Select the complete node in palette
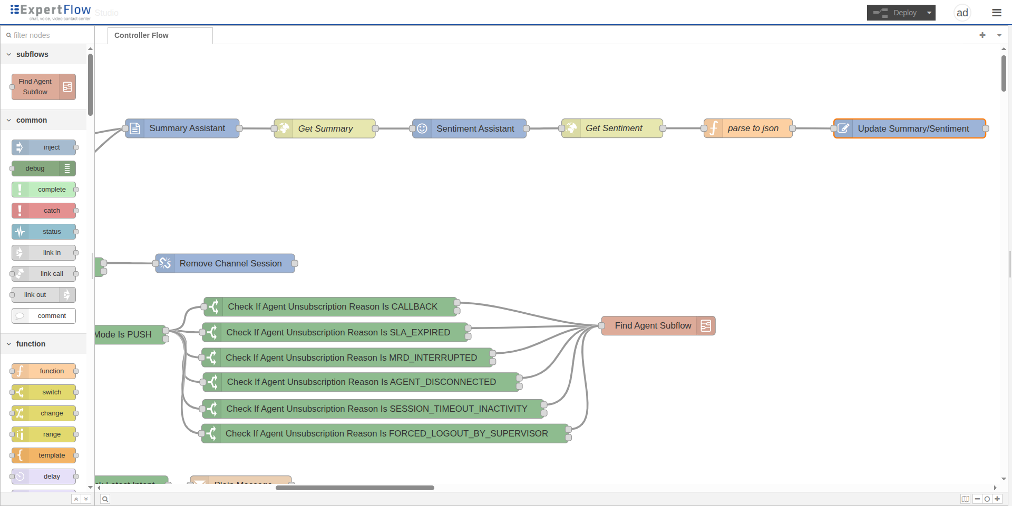The width and height of the screenshot is (1012, 506). click(44, 190)
